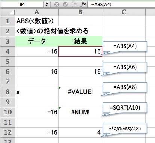Click the error indicator on cell B10
The image size is (155, 143).
pyautogui.click(x=60, y=108)
